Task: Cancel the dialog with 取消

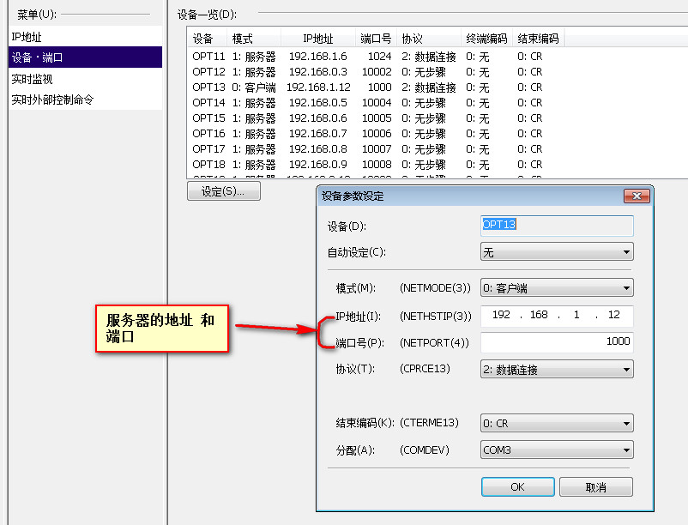Action: point(595,486)
